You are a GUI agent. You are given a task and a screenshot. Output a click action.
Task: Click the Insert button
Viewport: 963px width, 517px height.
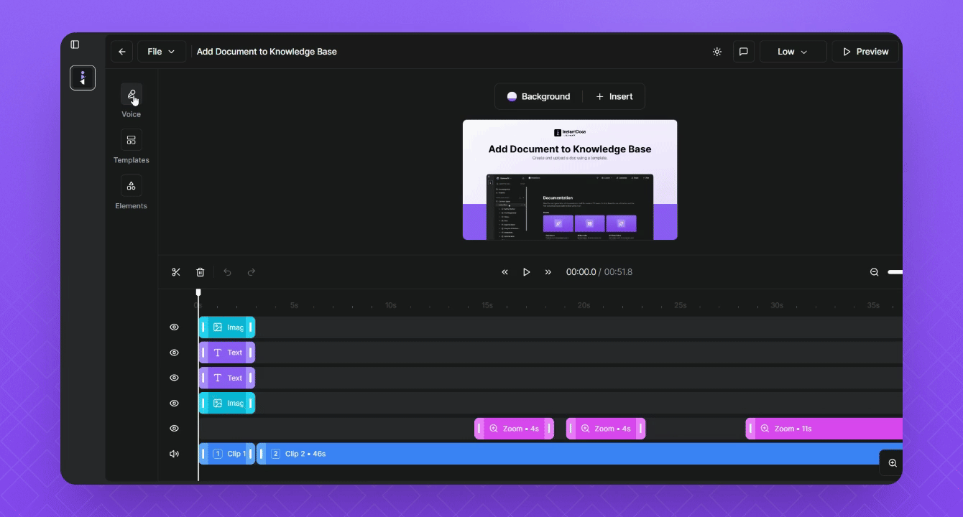pyautogui.click(x=614, y=97)
